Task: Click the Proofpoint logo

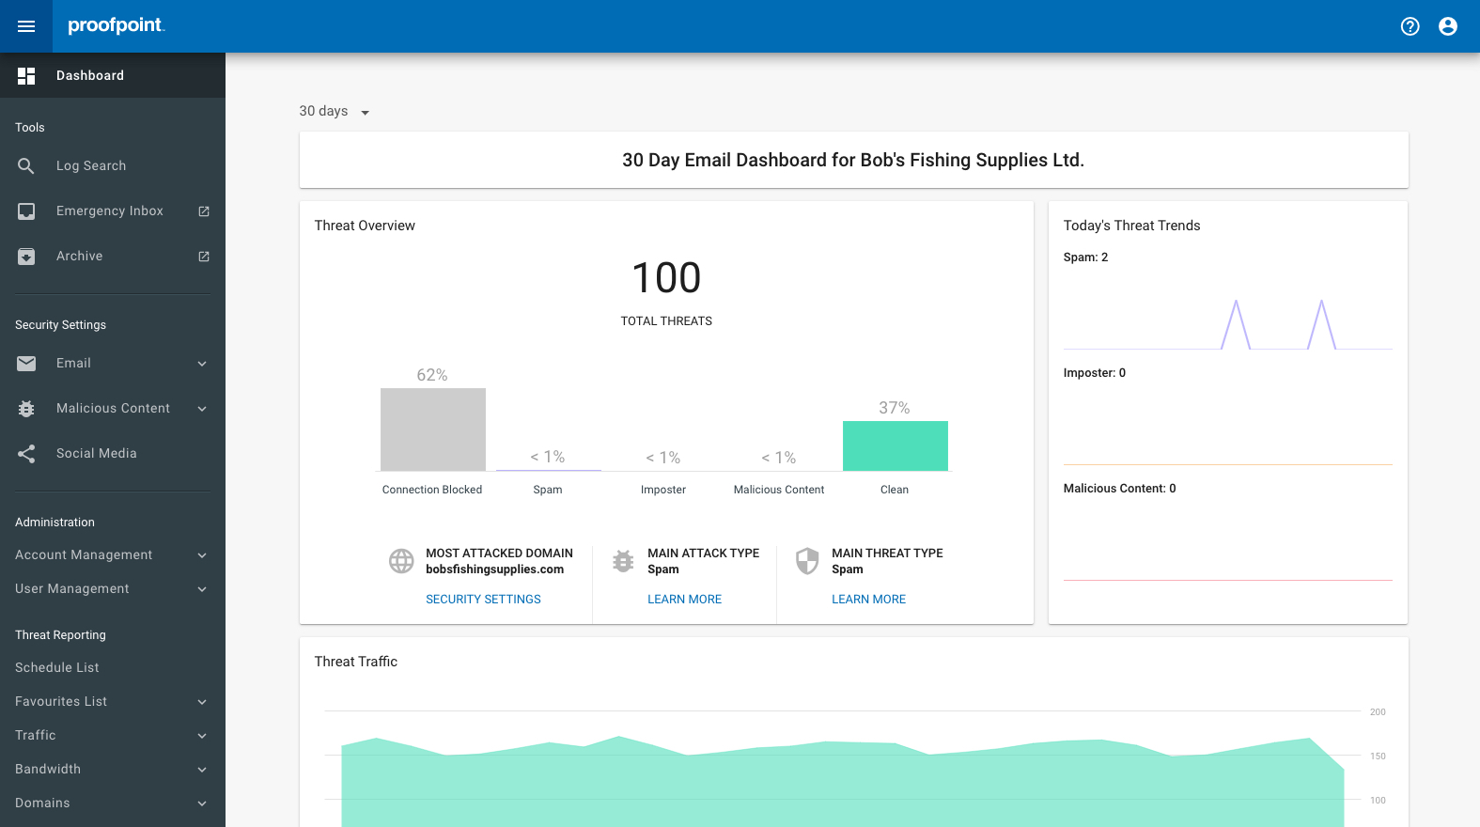Action: click(x=116, y=25)
